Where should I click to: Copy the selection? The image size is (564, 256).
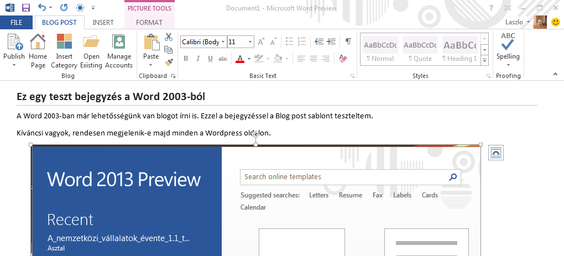coord(168,50)
